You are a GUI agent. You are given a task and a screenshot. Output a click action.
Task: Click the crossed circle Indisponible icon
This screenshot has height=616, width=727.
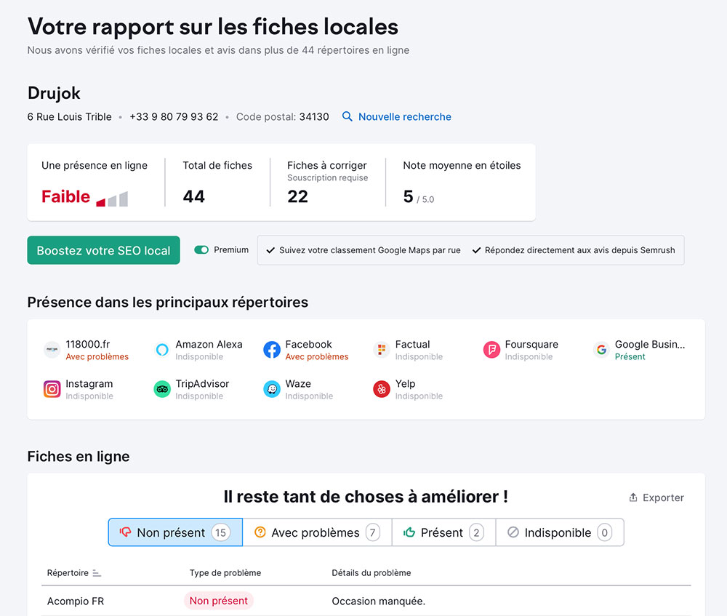513,532
